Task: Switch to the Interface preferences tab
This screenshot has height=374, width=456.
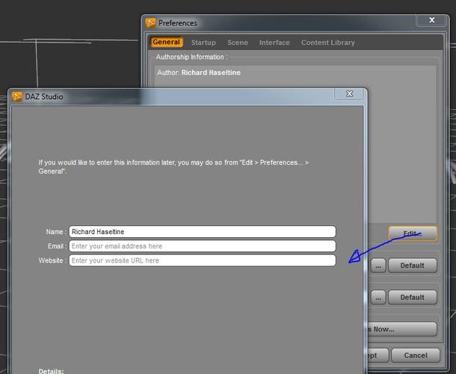Action: click(x=274, y=43)
